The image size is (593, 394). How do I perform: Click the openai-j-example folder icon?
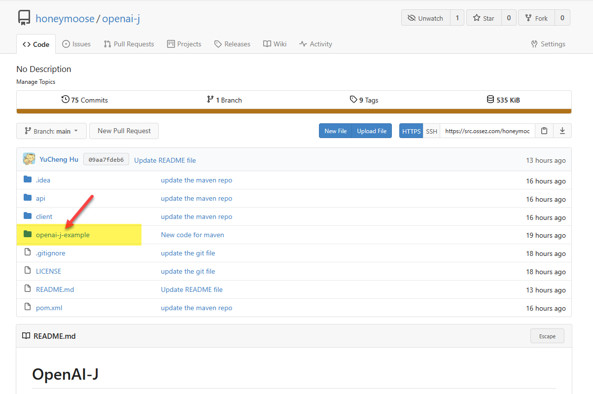(x=28, y=234)
